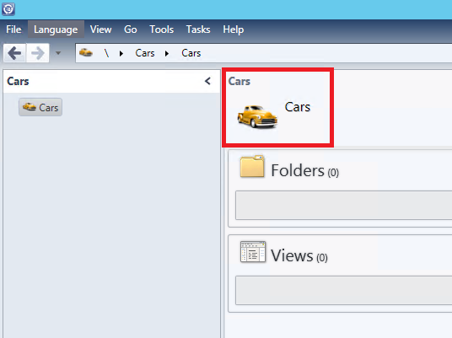Screen dimensions: 452x338
Task: Click the back arrow navigation button
Action: point(14,53)
